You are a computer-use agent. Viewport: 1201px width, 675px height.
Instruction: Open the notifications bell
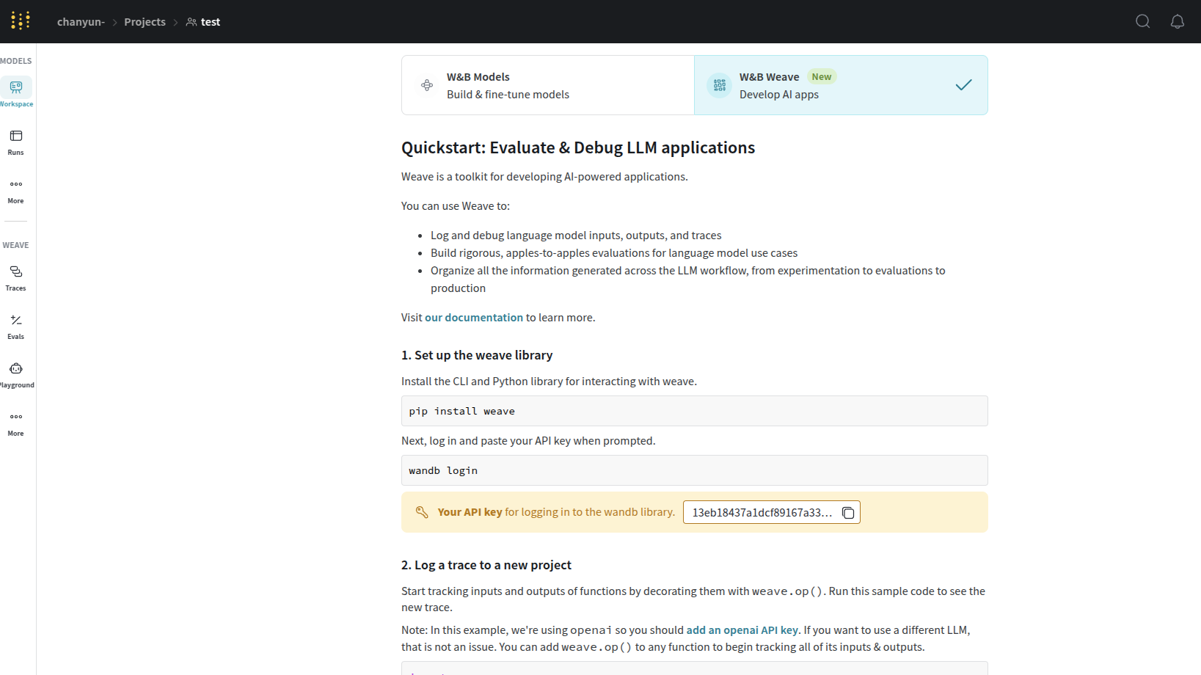click(1177, 21)
